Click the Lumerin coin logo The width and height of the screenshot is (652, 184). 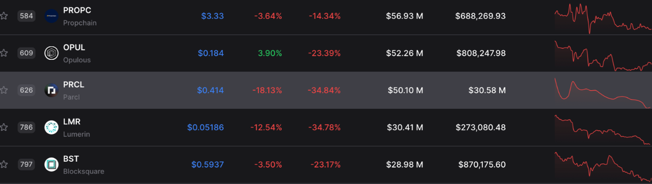click(x=51, y=128)
